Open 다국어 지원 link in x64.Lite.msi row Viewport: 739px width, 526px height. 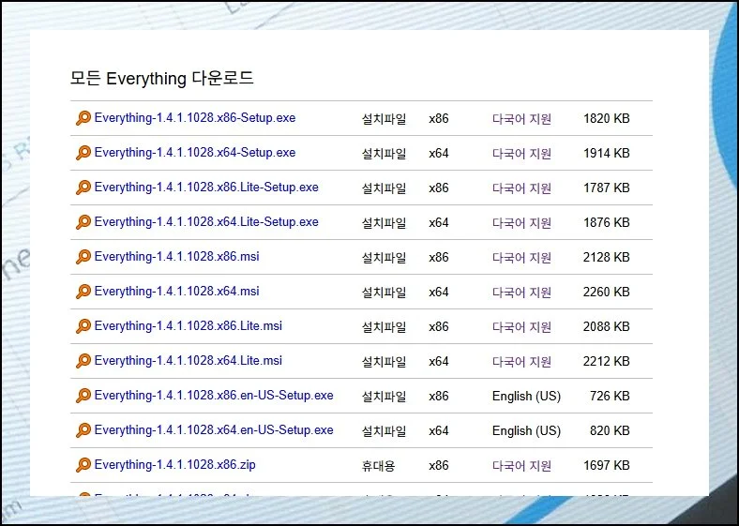pyautogui.click(x=521, y=362)
